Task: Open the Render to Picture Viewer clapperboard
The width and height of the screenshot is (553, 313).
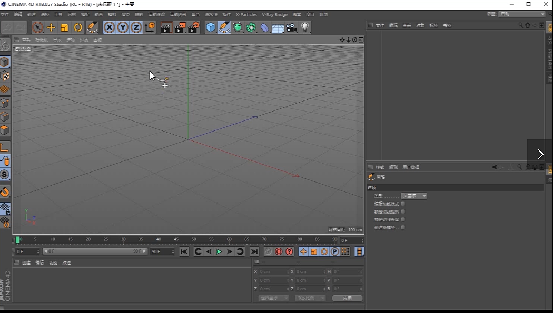Action: [x=180, y=27]
